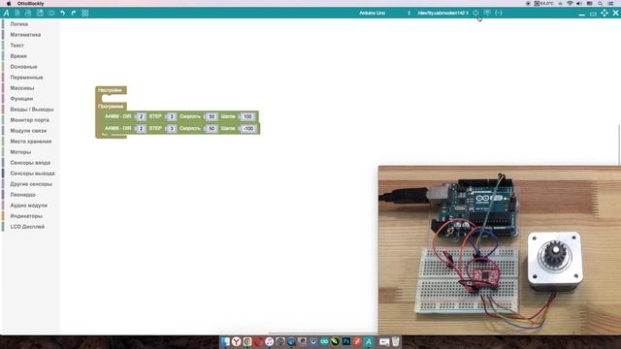Click the serial monitor icon in the toolbar

coord(487,13)
